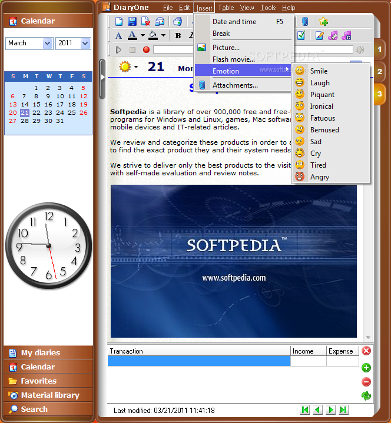Image resolution: width=391 pixels, height=423 pixels.
Task: Click the Print icon
Action: (x=177, y=21)
